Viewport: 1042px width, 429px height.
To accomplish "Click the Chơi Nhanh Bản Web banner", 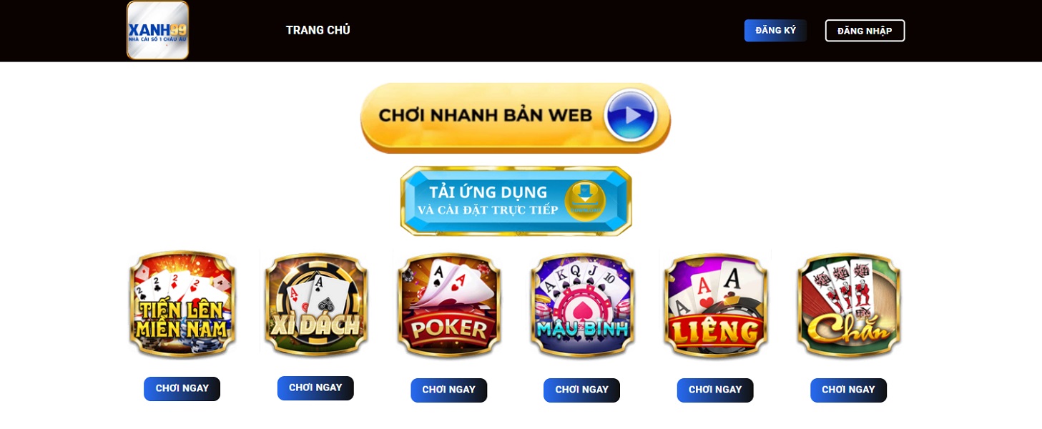I will pyautogui.click(x=516, y=117).
